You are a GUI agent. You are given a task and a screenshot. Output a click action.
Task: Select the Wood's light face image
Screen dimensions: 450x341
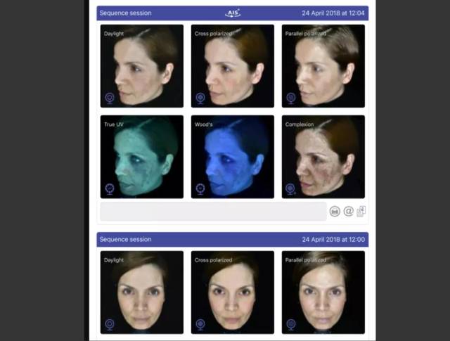coord(232,156)
